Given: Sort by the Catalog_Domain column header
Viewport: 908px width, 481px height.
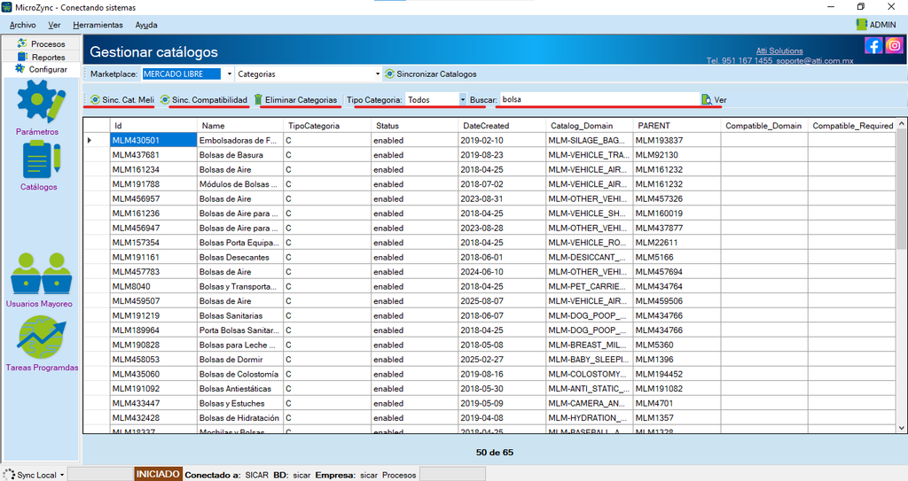Looking at the screenshot, I should click(x=590, y=125).
